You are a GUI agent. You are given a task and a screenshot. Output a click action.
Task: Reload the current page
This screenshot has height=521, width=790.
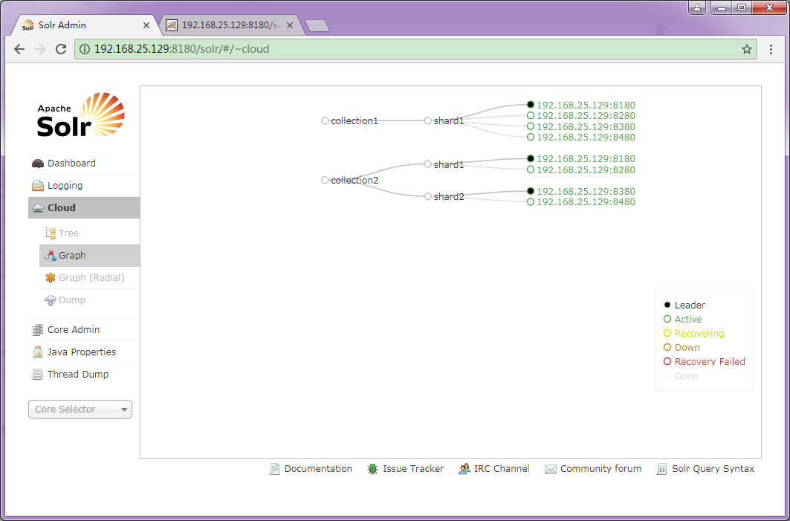(x=61, y=49)
